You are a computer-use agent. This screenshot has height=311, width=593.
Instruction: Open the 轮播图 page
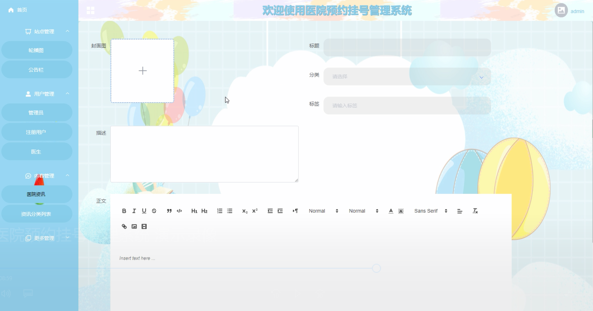(37, 50)
